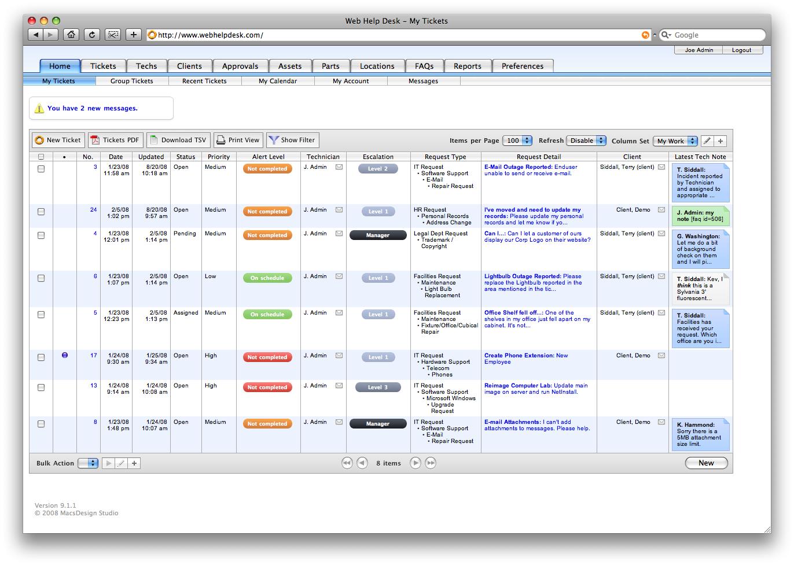The width and height of the screenshot is (794, 565).
Task: Click the New button below the table
Action: 706,463
